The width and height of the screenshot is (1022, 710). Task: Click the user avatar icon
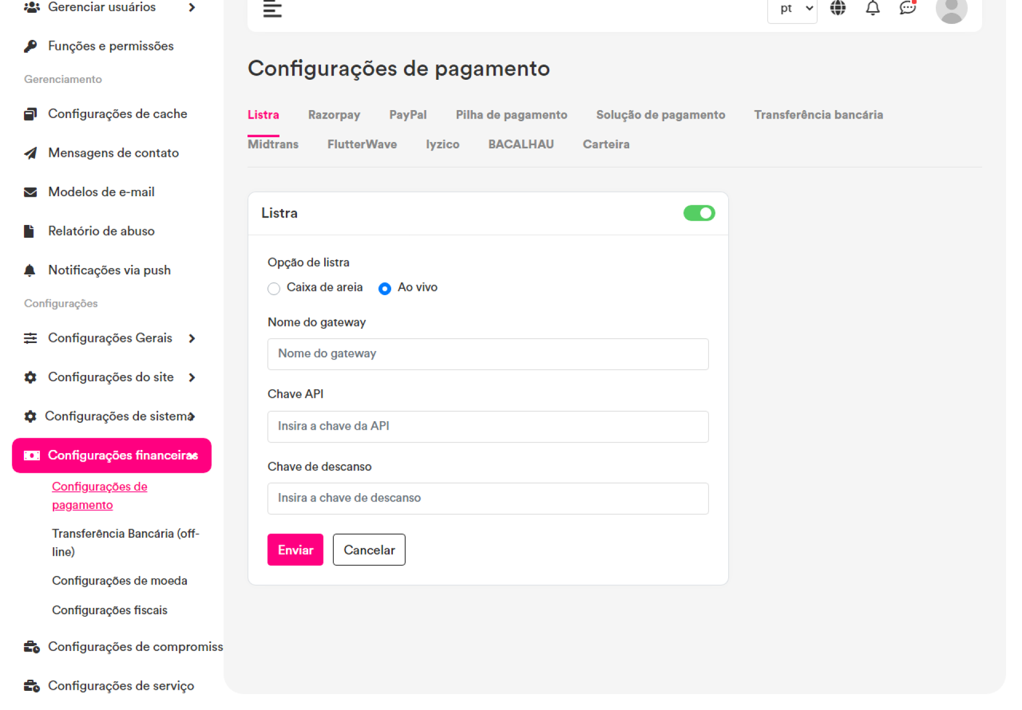pyautogui.click(x=951, y=10)
